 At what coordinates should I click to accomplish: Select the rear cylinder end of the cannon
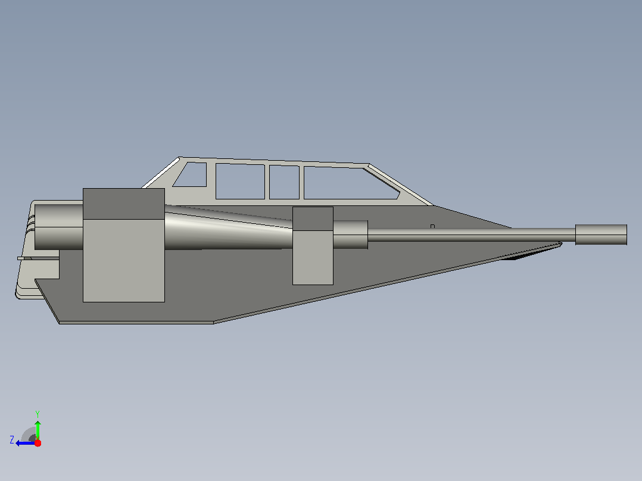click(x=58, y=227)
